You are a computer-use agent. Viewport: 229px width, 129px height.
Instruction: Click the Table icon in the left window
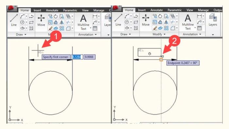(95, 28)
